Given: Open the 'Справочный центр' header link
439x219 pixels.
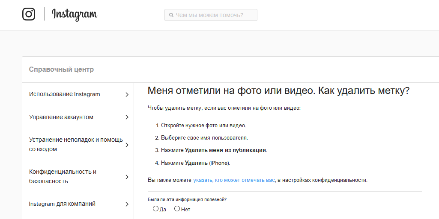Looking at the screenshot, I should [x=61, y=70].
